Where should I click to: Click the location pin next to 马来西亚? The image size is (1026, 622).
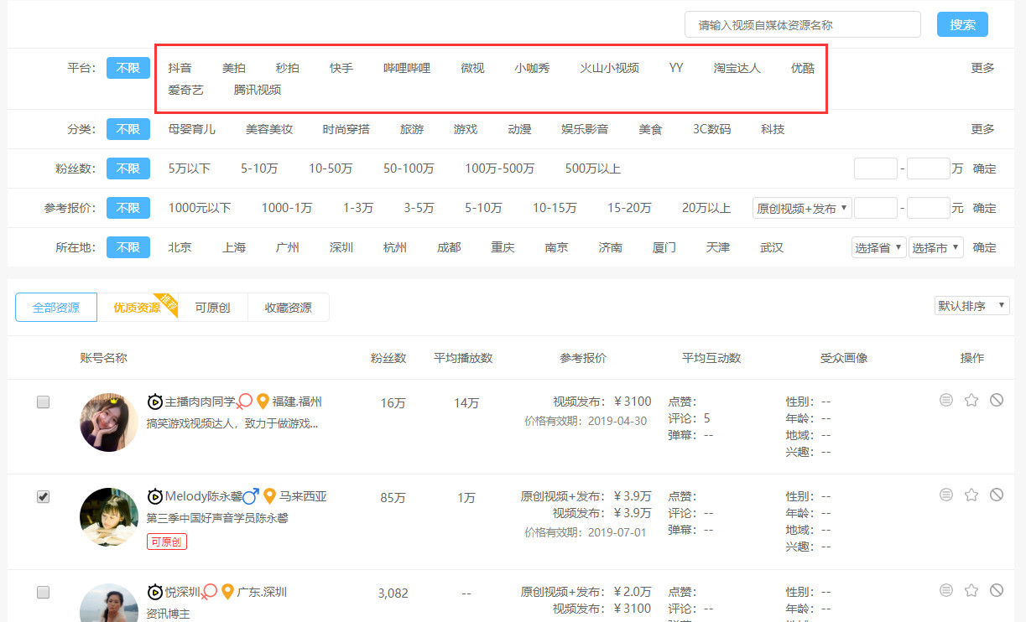tap(268, 495)
